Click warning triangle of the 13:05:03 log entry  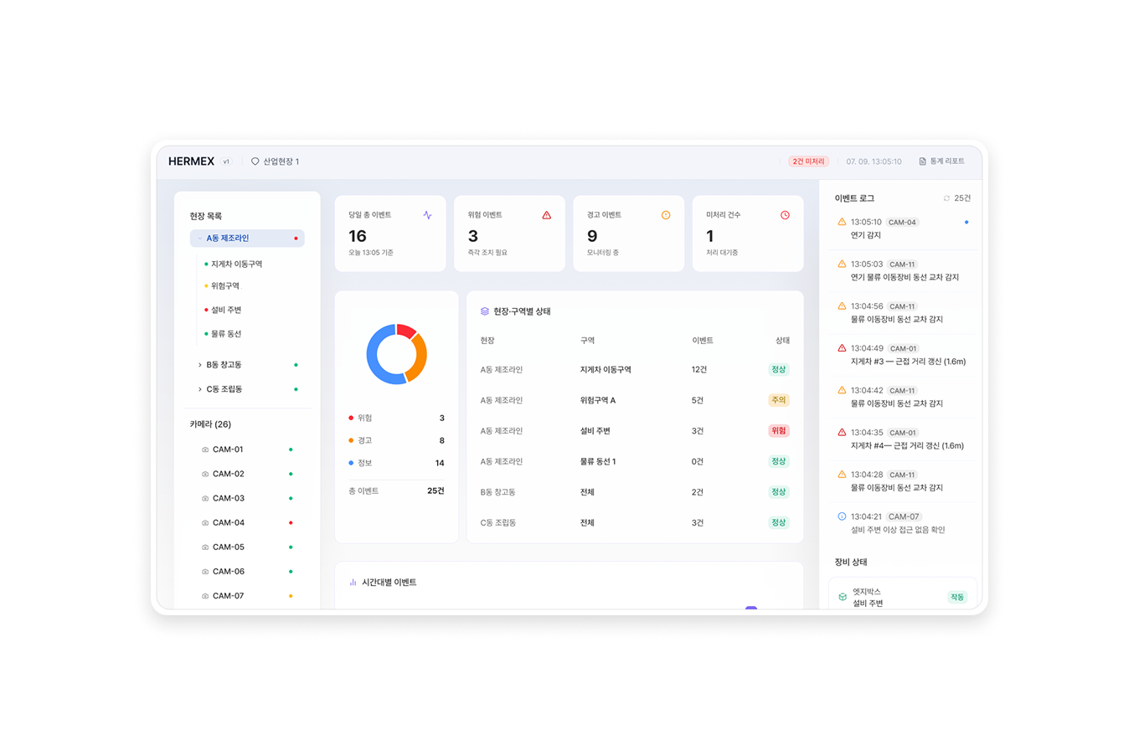(x=842, y=264)
